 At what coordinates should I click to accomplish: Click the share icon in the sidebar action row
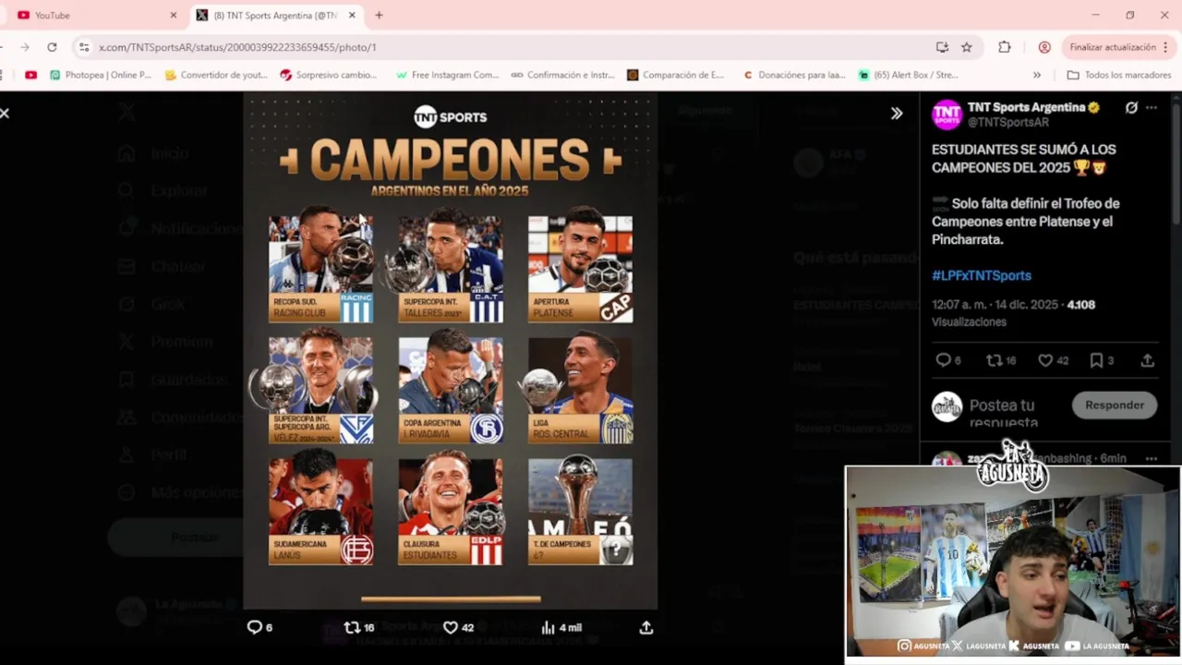(1148, 360)
